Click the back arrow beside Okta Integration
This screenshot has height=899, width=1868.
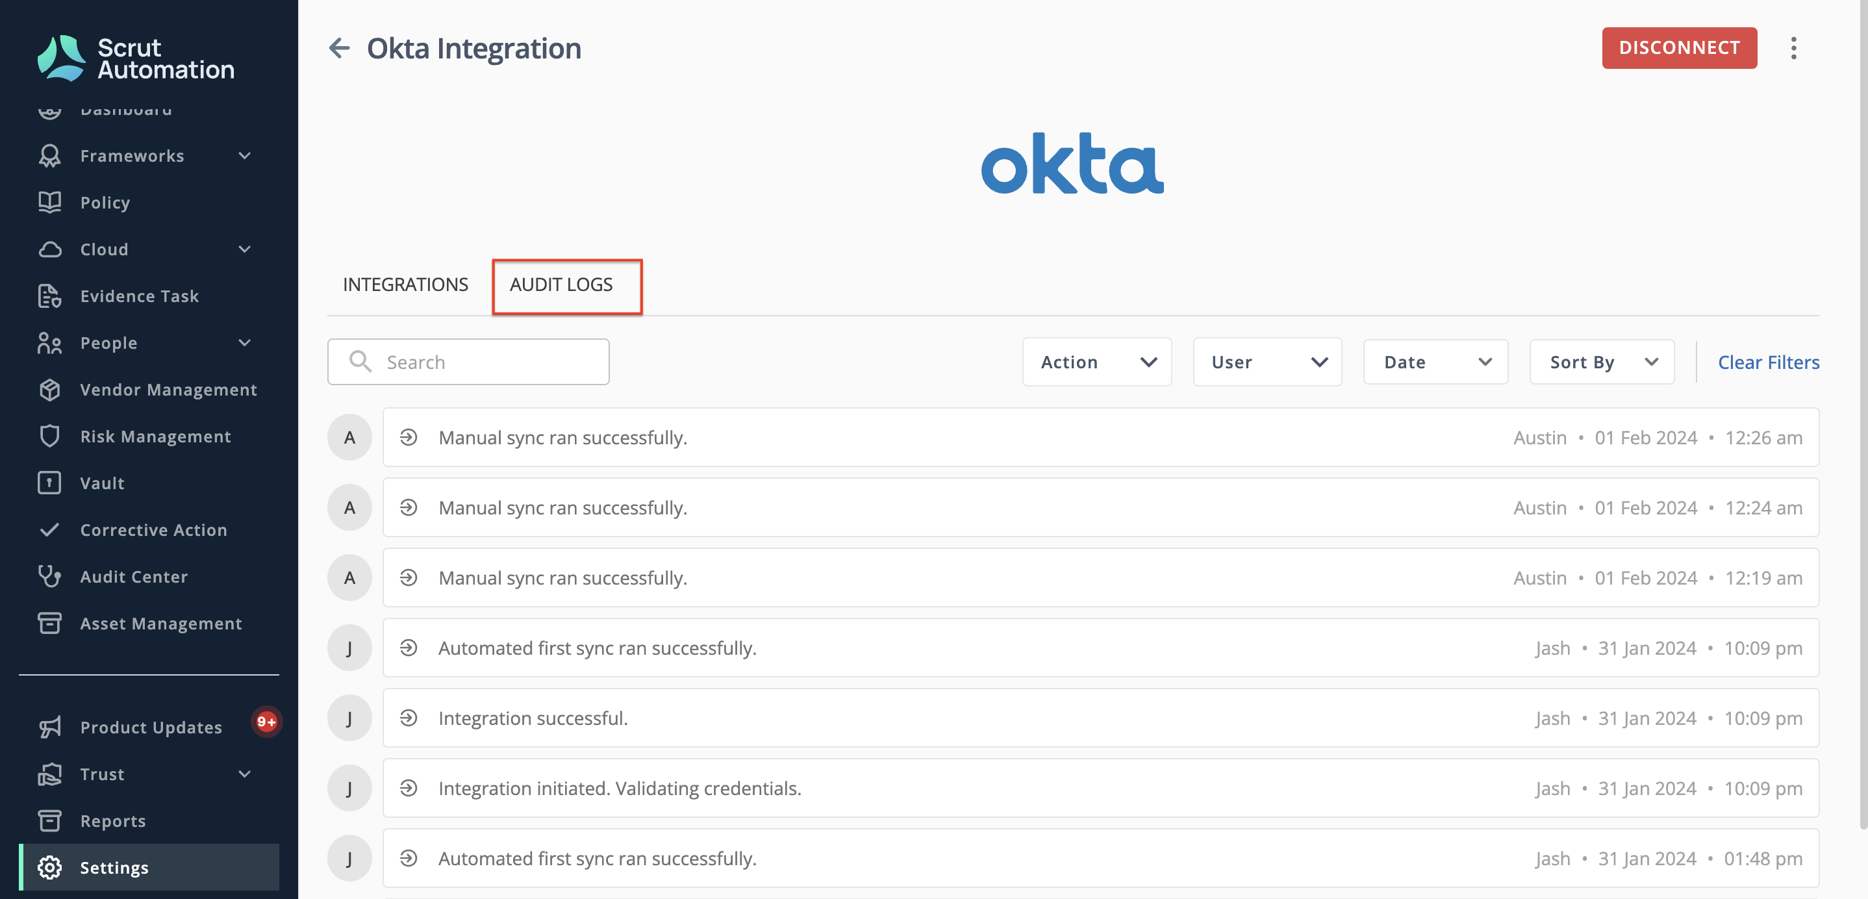340,49
